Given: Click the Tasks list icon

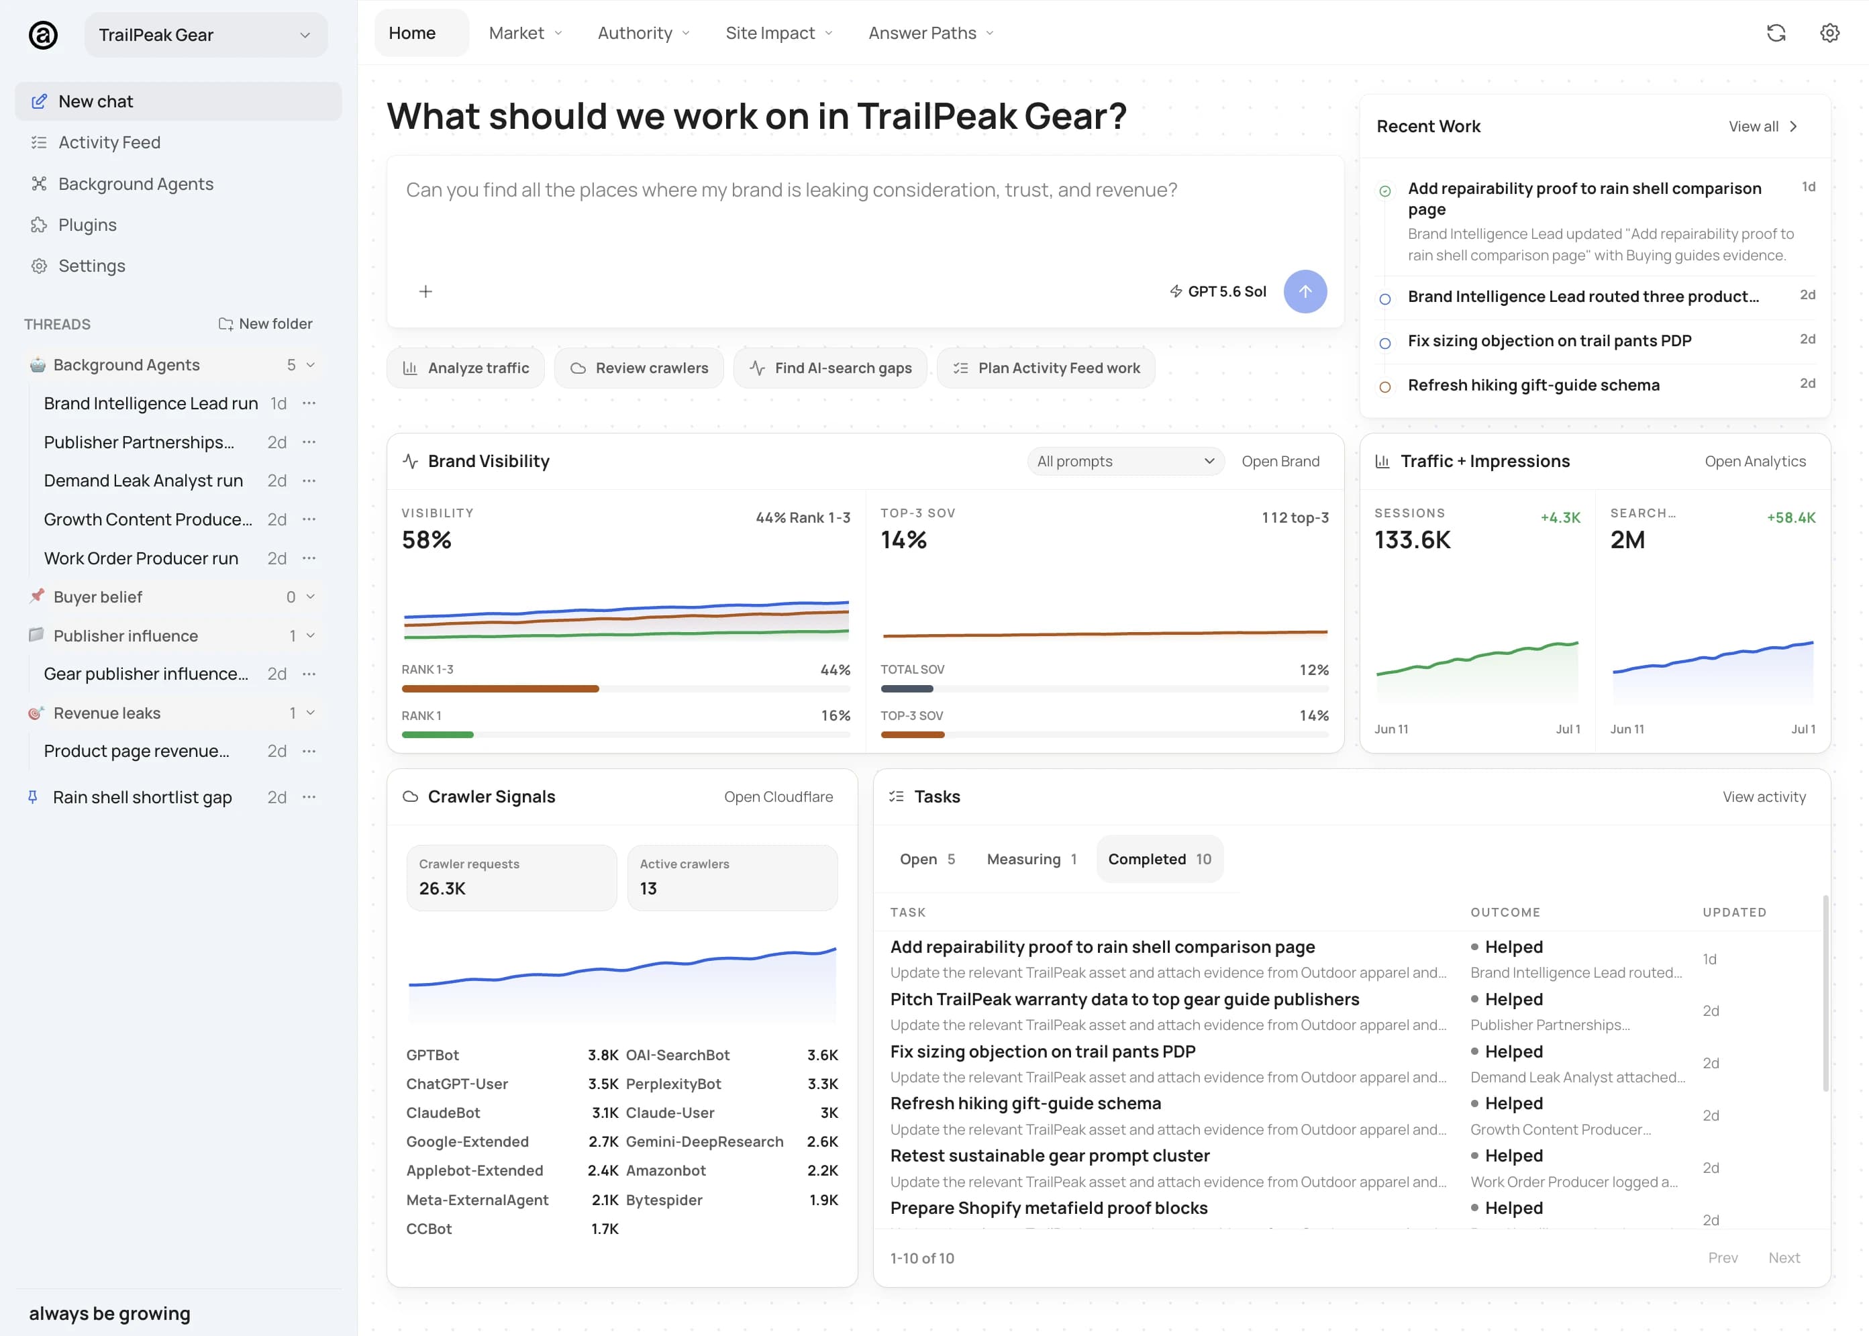Looking at the screenshot, I should tap(897, 797).
